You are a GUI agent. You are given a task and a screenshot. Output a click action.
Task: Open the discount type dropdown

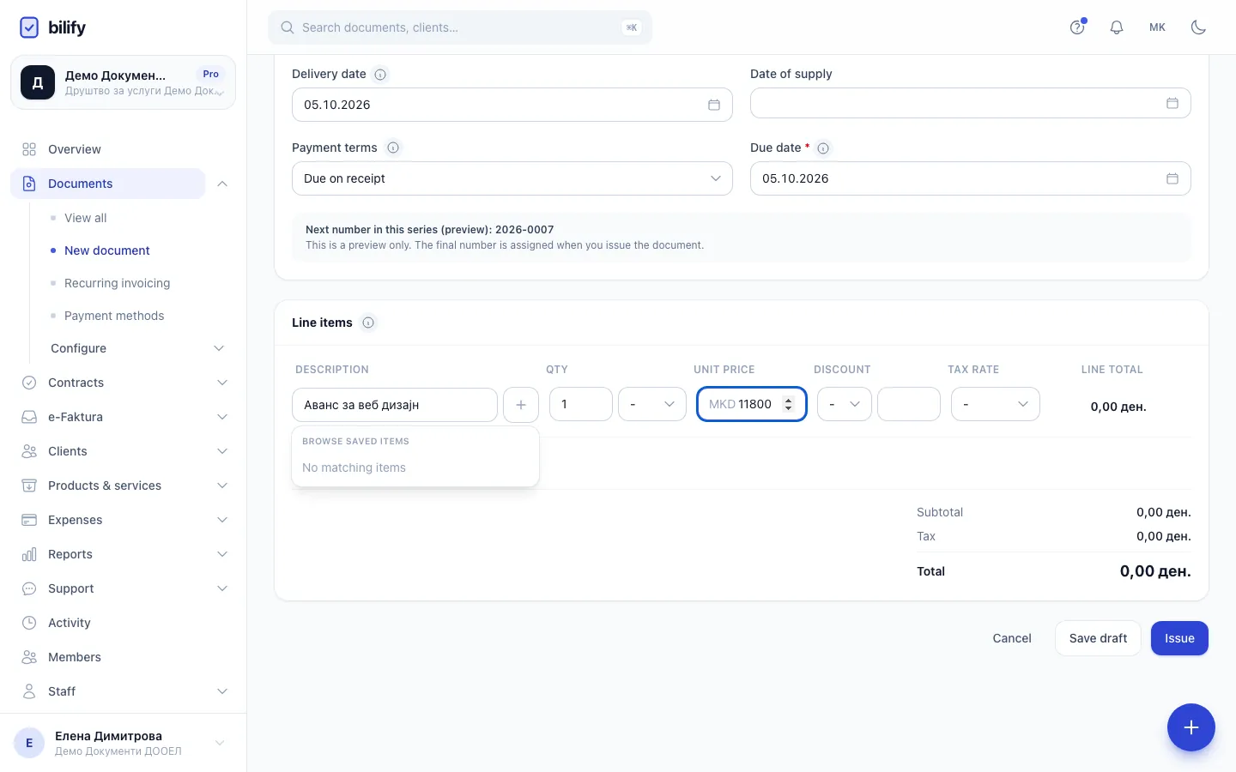(x=845, y=404)
